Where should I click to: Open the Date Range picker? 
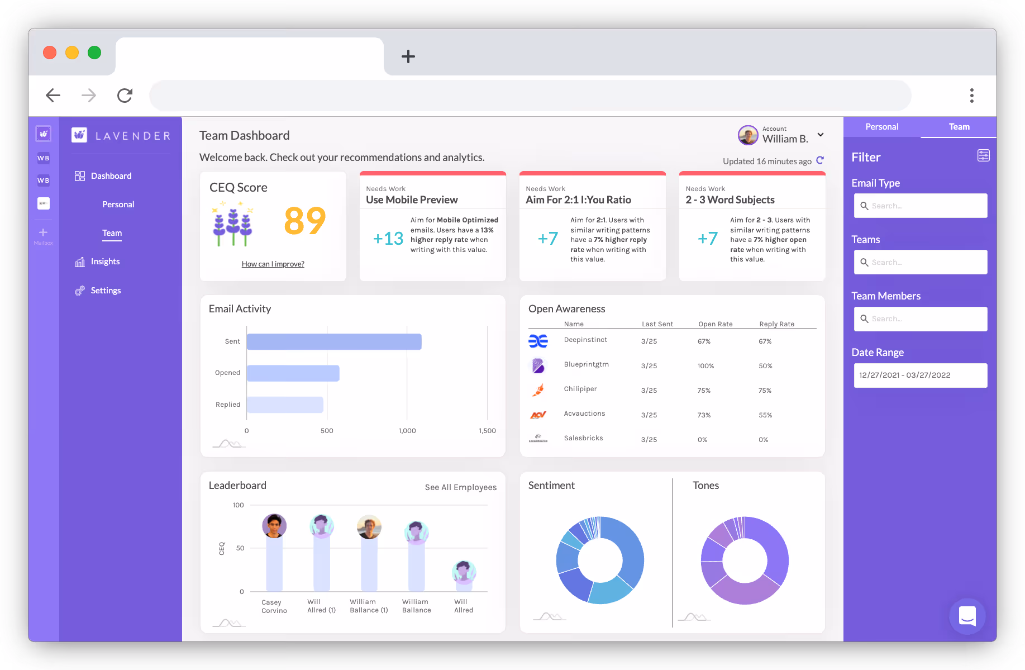920,375
